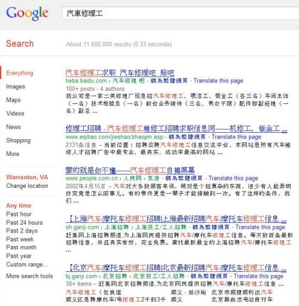Filter results to Past 24 hours
The image size is (299, 306).
click(x=25, y=222)
